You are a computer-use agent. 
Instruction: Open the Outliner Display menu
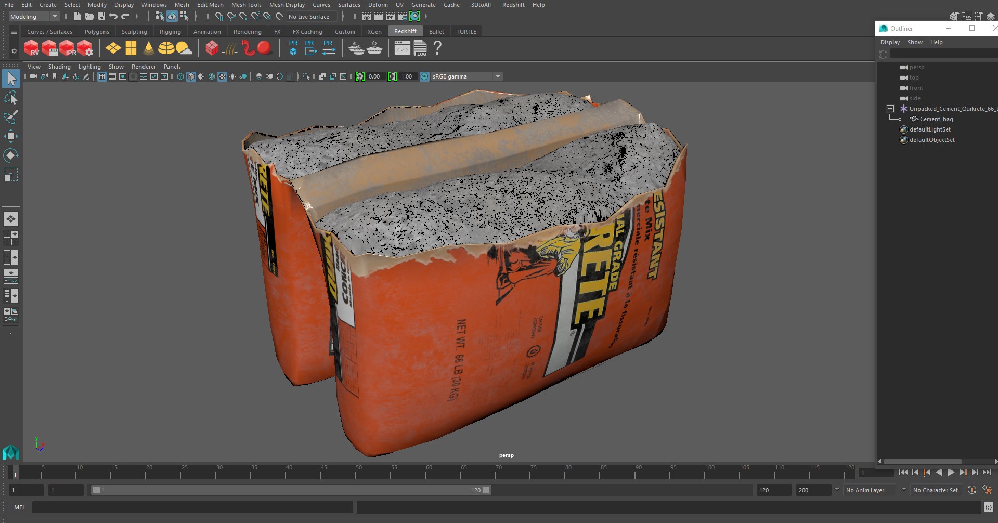pyautogui.click(x=890, y=42)
